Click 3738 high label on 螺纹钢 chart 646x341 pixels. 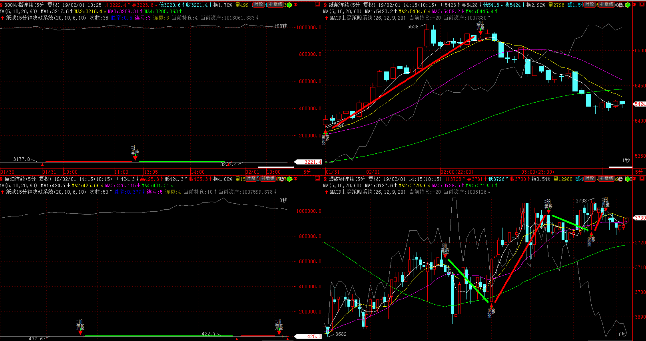[x=581, y=201]
